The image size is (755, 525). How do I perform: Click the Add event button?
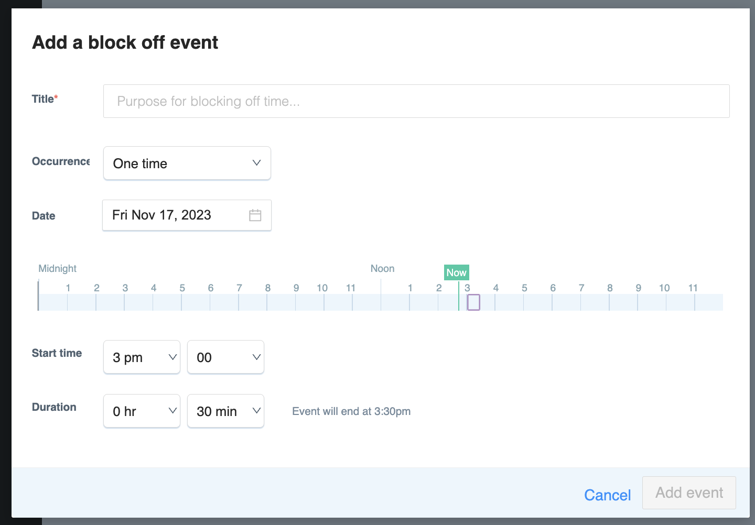[x=689, y=493]
